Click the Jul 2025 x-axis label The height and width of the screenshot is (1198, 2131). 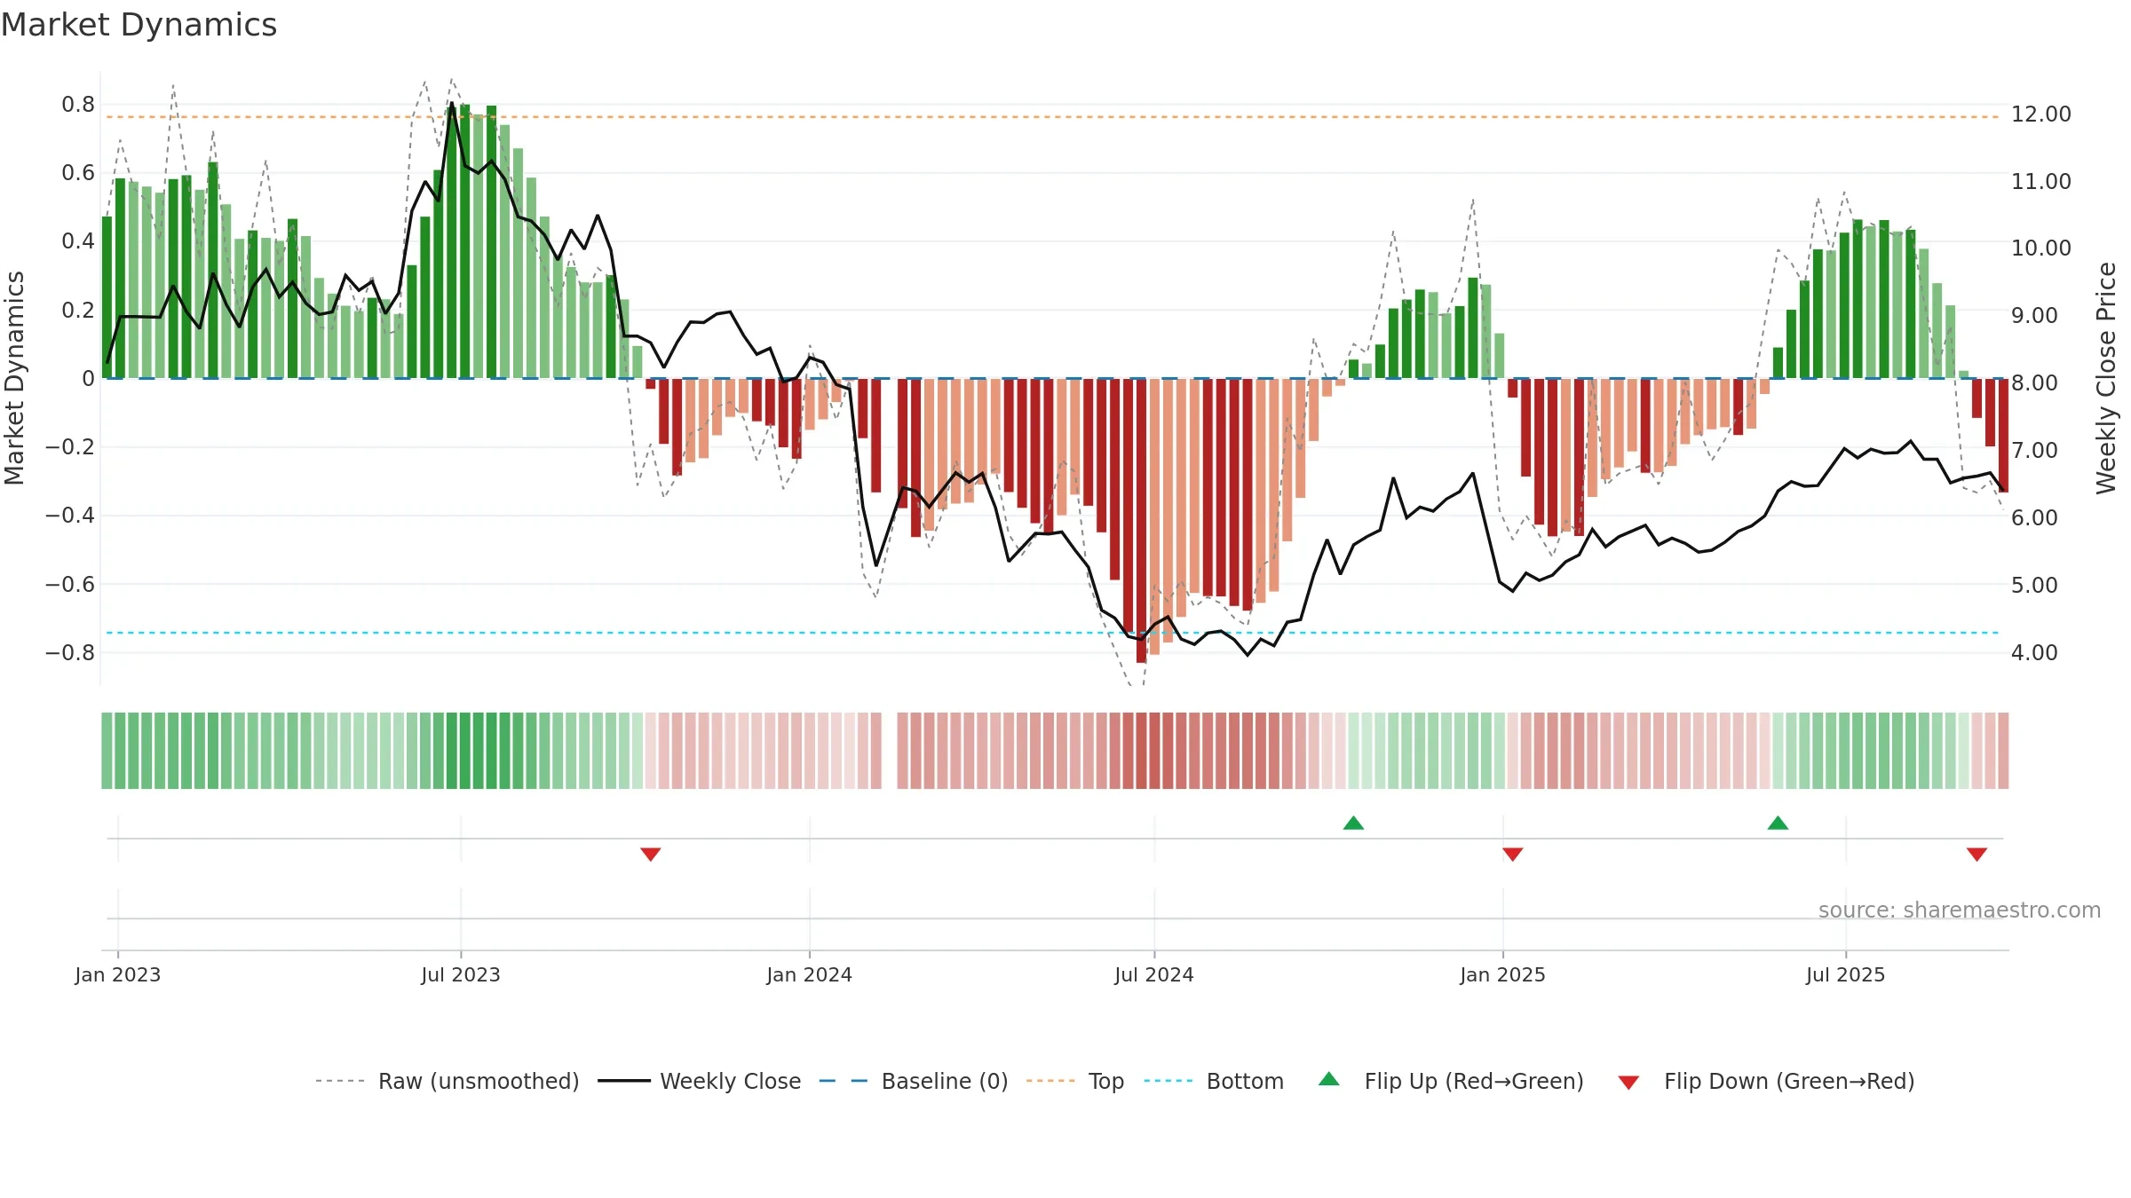click(1846, 974)
